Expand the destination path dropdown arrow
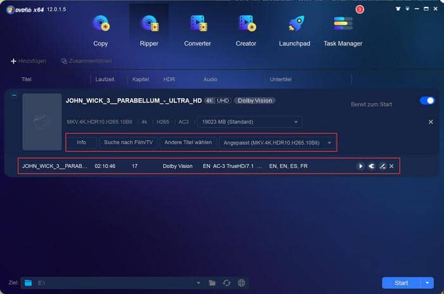The width and height of the screenshot is (444, 294). [198, 283]
